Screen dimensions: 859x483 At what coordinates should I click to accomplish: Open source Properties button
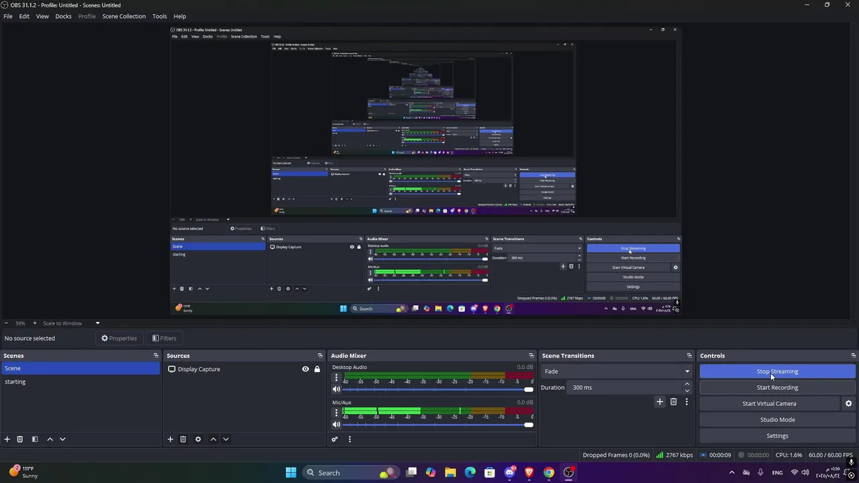click(119, 339)
